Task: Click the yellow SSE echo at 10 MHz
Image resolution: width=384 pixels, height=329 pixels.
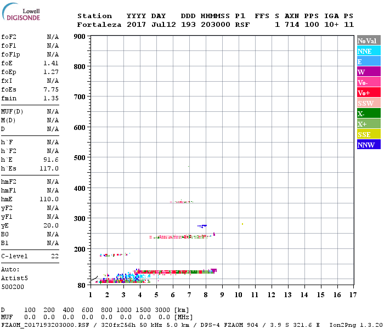Action: tap(242, 224)
